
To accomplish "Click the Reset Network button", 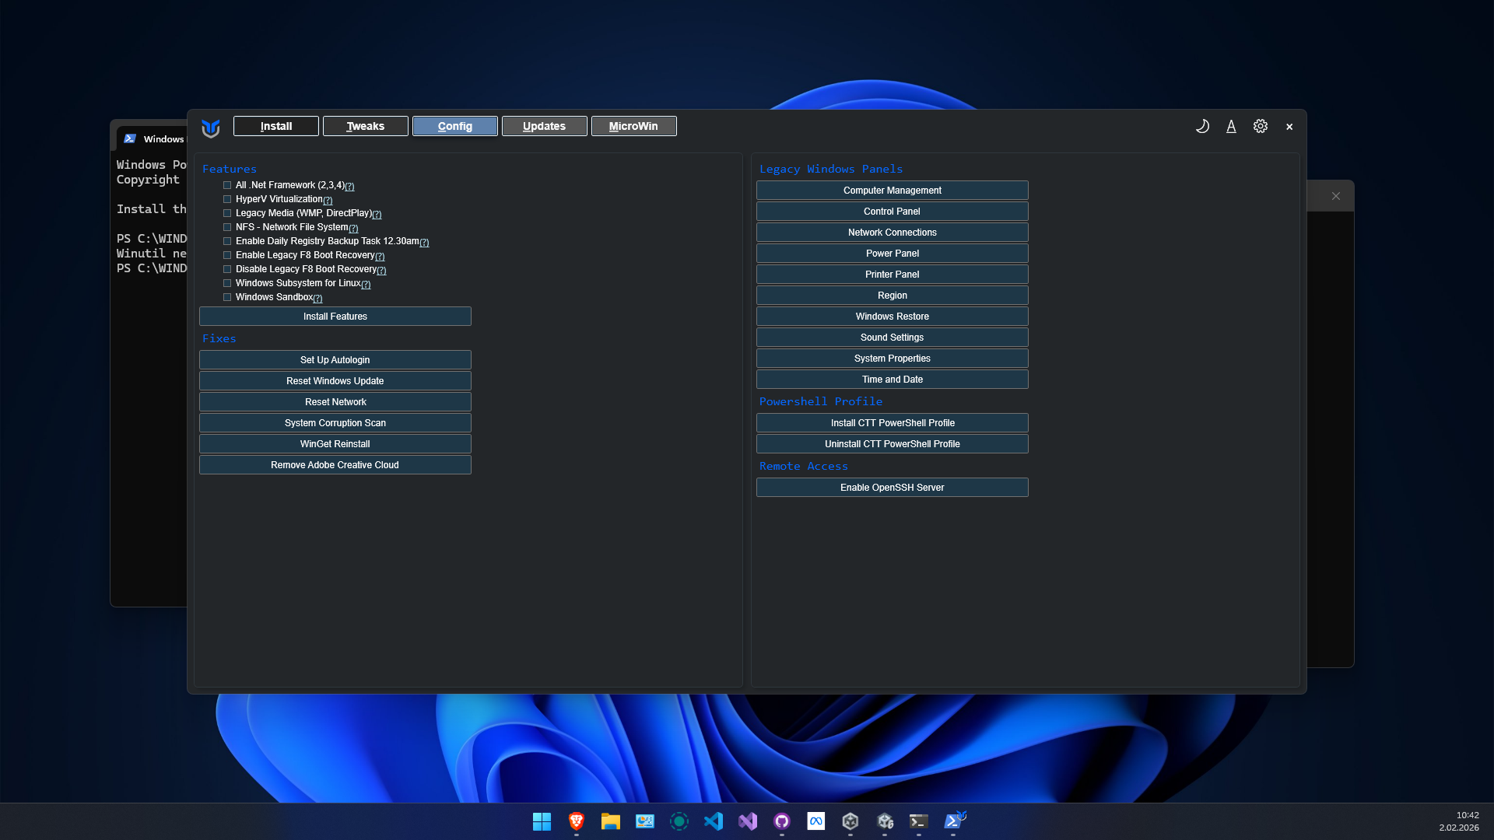I will (335, 402).
